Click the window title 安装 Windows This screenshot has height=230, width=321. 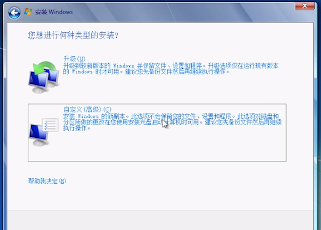[x=54, y=12]
